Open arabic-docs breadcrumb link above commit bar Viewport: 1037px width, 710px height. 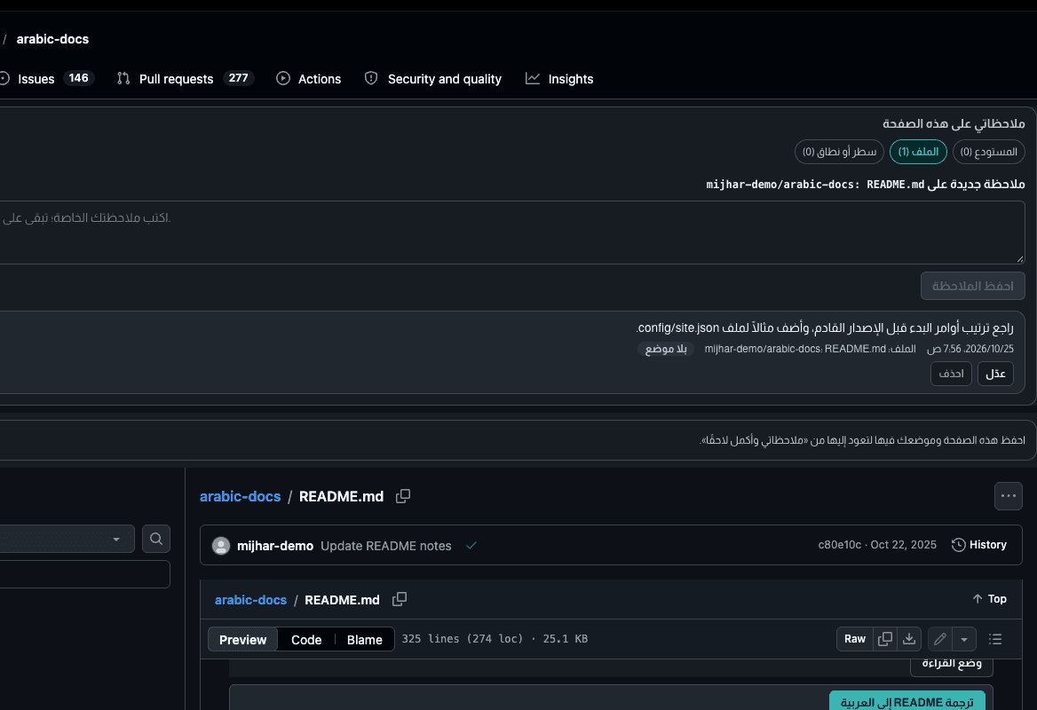[x=240, y=496]
